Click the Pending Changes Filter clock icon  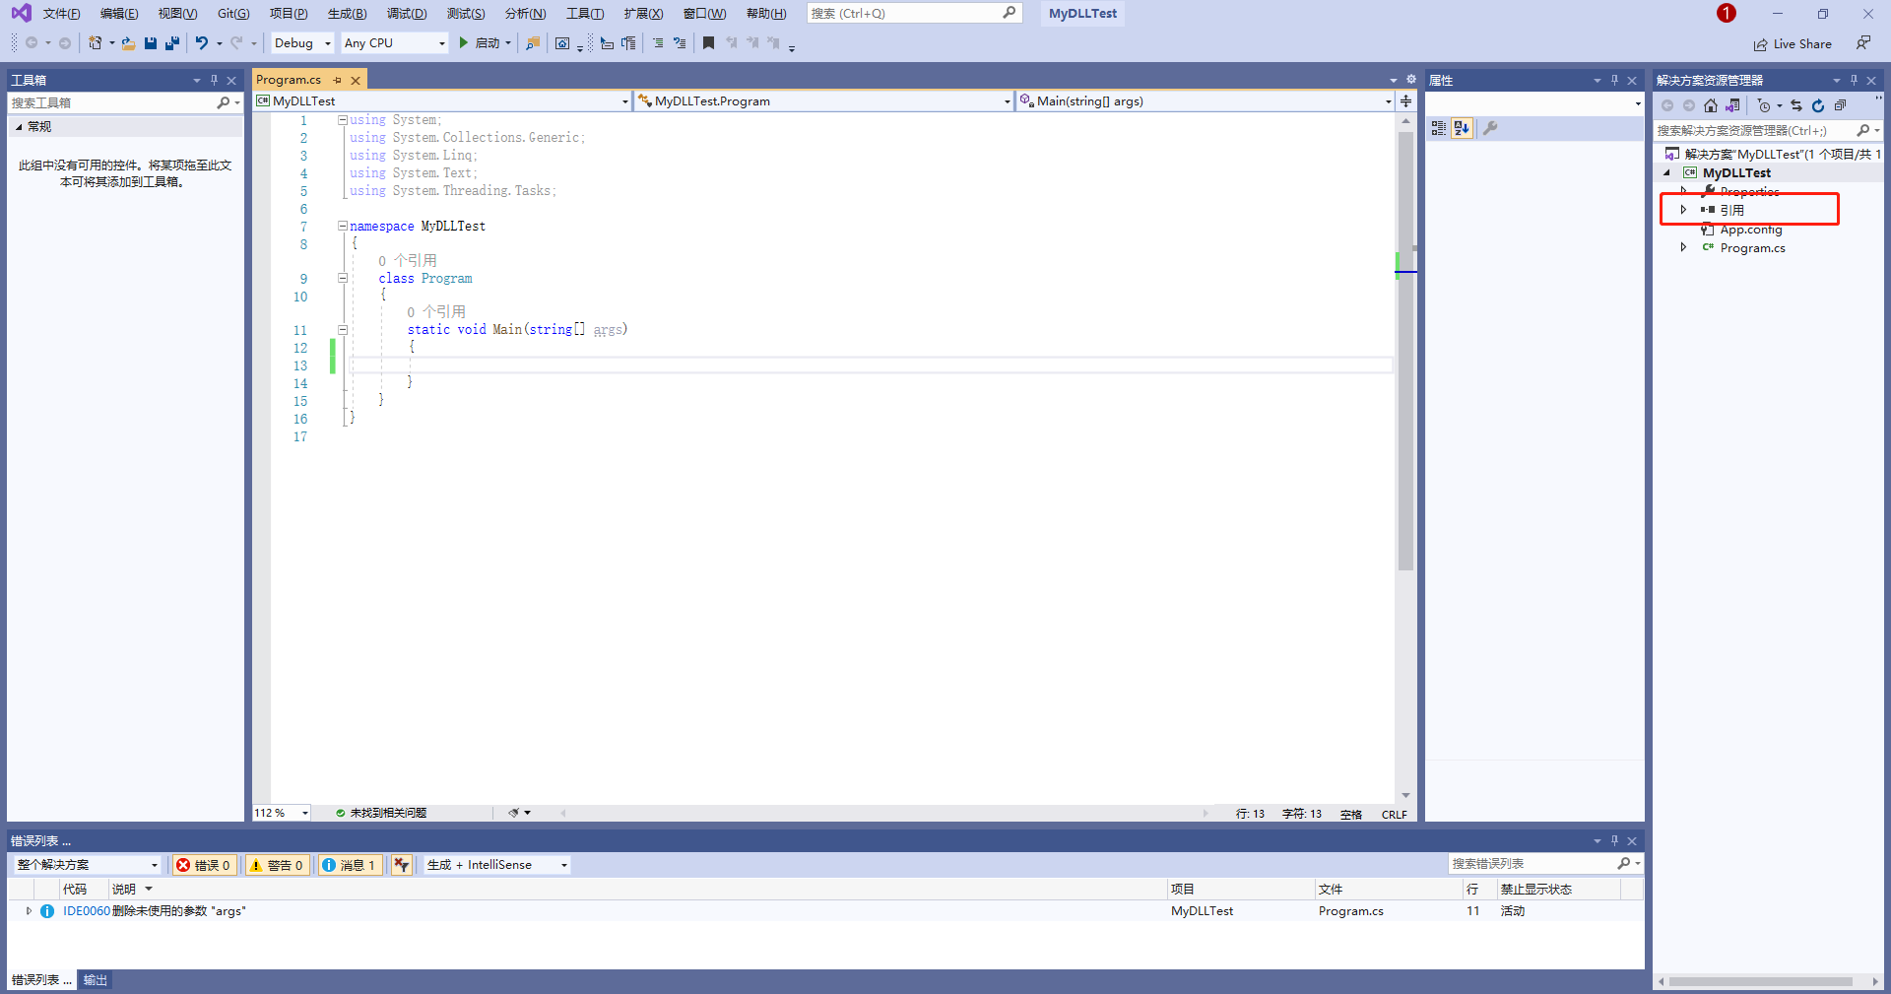[x=1764, y=105]
